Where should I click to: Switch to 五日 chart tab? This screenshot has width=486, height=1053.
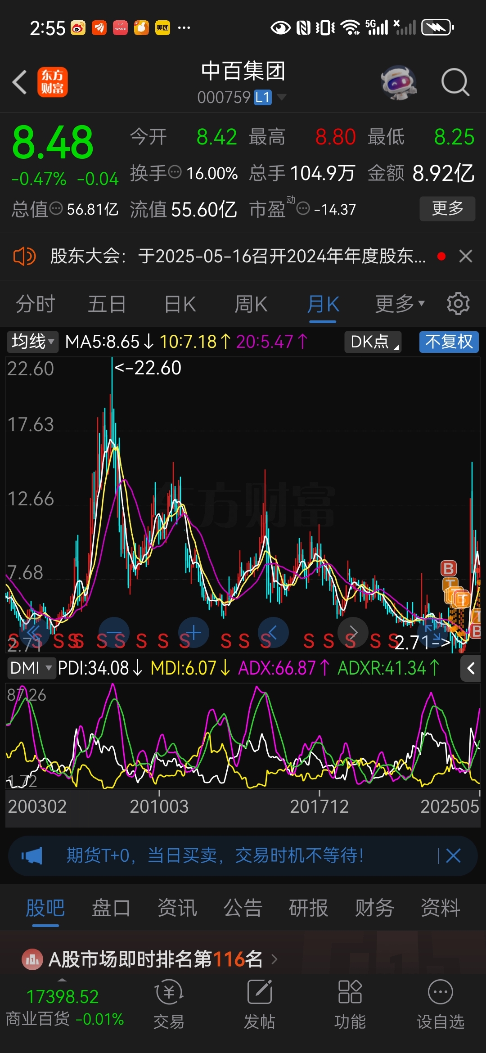click(x=107, y=304)
